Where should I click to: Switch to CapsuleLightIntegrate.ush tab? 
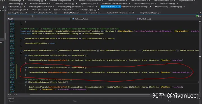point(17,13)
